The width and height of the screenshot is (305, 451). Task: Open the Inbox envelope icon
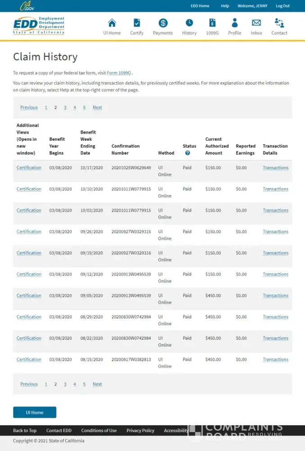point(256,23)
